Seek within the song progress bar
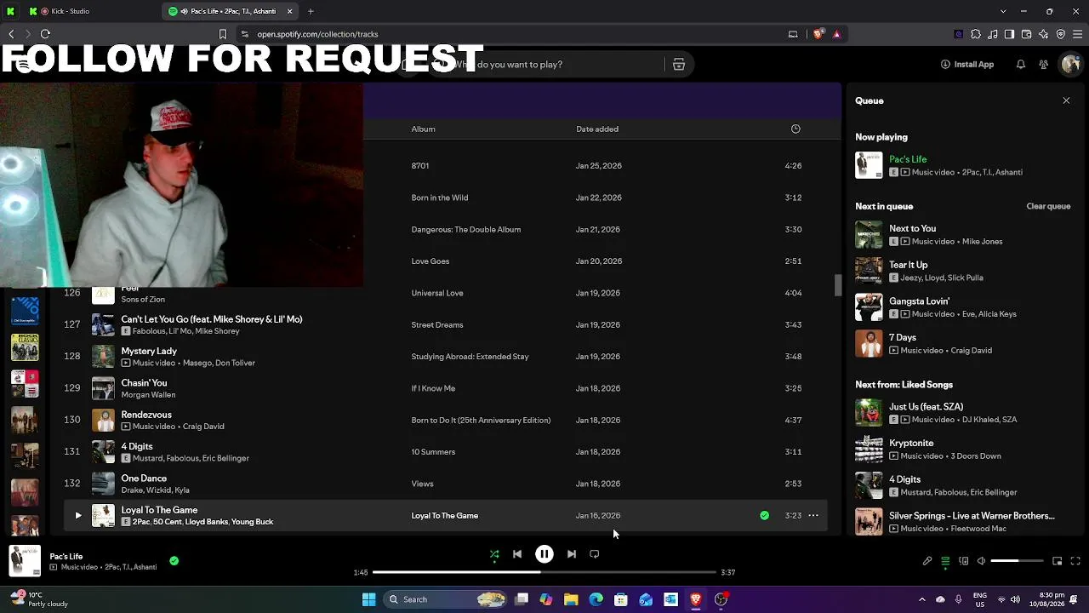Viewport: 1089px width, 613px height. [544, 572]
